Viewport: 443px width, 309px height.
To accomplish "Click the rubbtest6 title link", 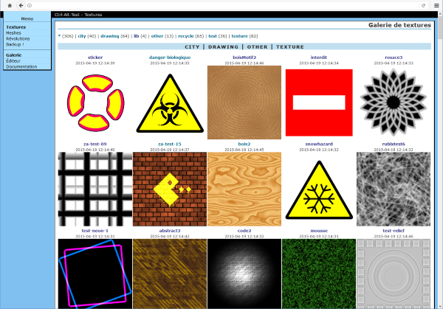I will click(x=394, y=144).
